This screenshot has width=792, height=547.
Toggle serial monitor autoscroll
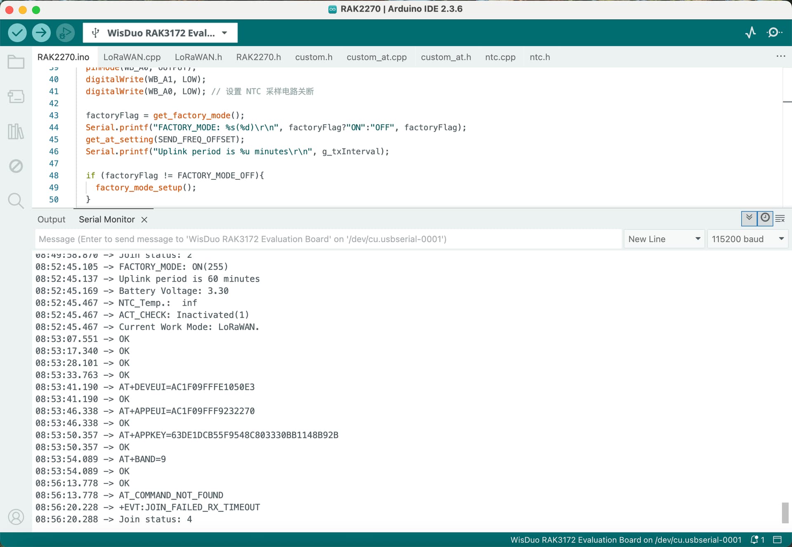tap(749, 218)
